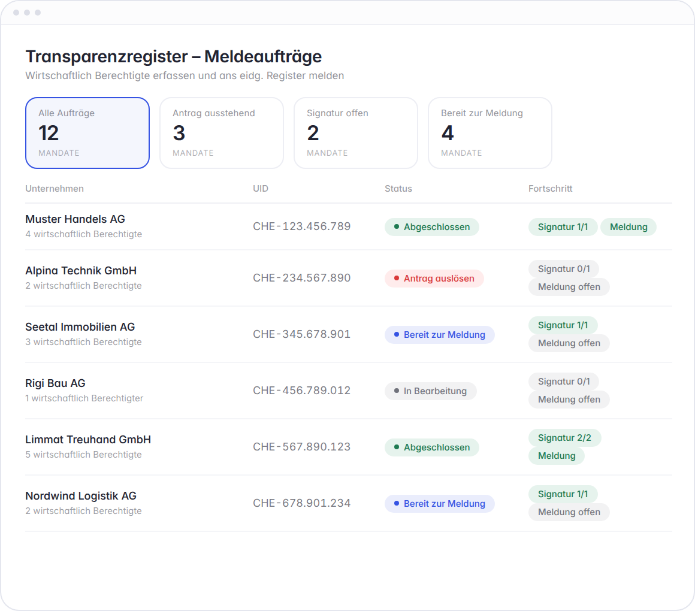Click the Signatur 2/2 chip
Viewport: 695px width, 611px height.
click(x=564, y=438)
